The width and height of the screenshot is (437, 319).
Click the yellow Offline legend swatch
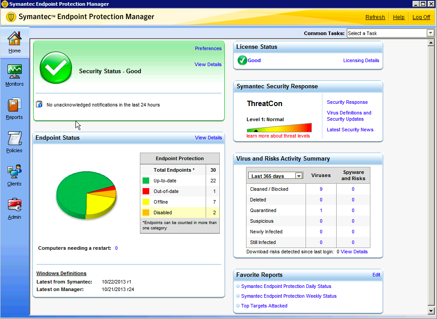[146, 202]
